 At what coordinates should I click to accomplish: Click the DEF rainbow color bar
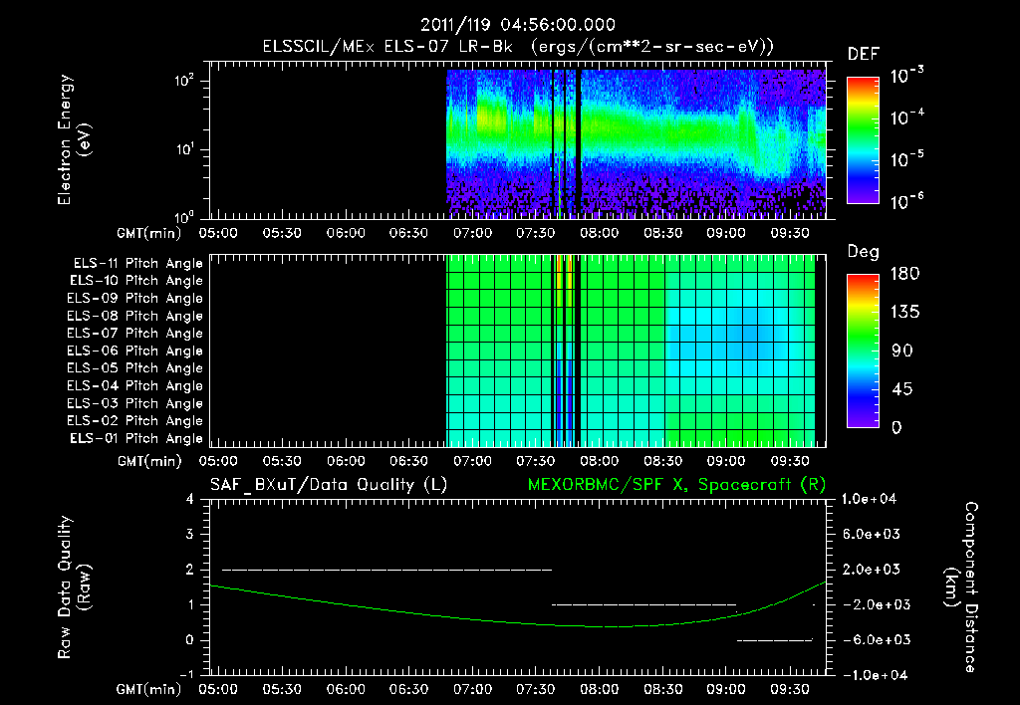[863, 140]
